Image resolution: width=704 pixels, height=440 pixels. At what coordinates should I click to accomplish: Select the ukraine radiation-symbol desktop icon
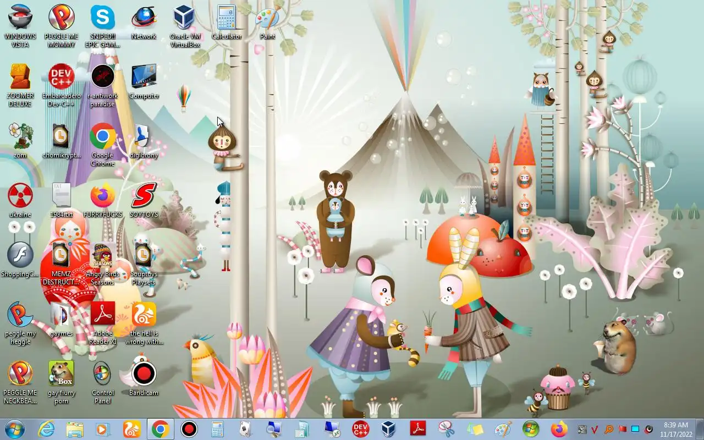(x=20, y=201)
